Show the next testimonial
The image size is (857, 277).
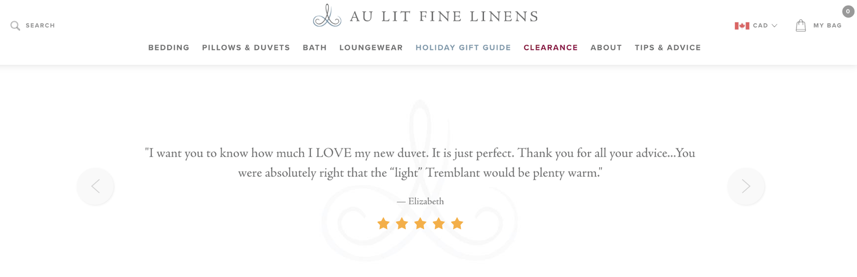tap(746, 186)
